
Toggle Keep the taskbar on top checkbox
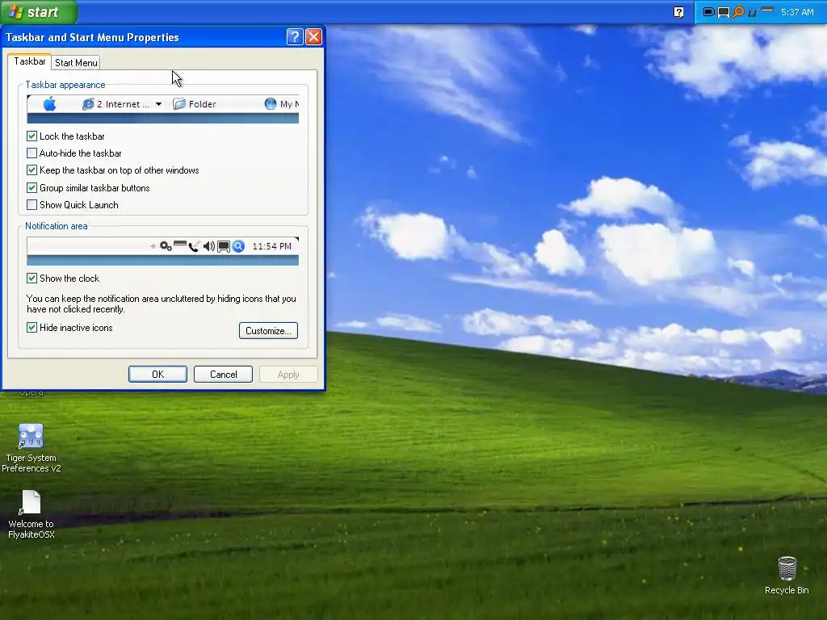coord(31,170)
